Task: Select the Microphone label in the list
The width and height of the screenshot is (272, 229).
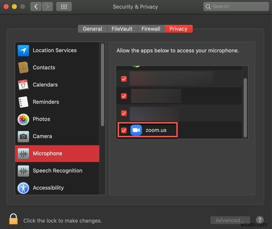Action: click(47, 154)
